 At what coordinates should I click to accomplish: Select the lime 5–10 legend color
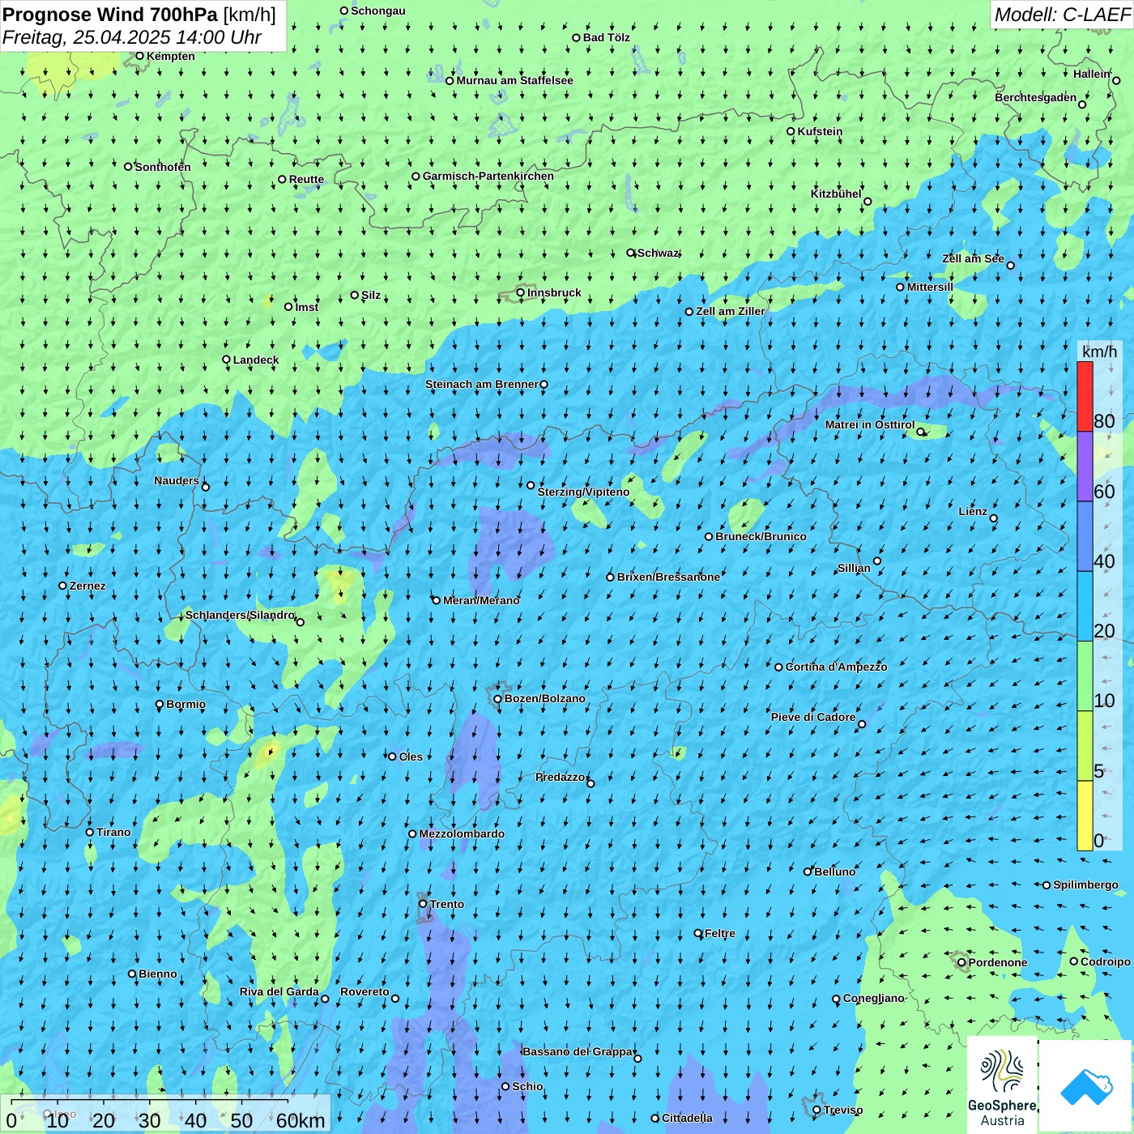[x=1085, y=746]
